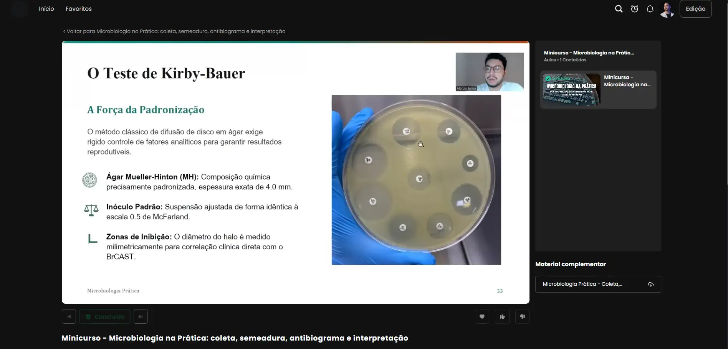Go back via Voltar para Microbiologia link
Viewport: 728px width, 349px height.
[x=174, y=31]
